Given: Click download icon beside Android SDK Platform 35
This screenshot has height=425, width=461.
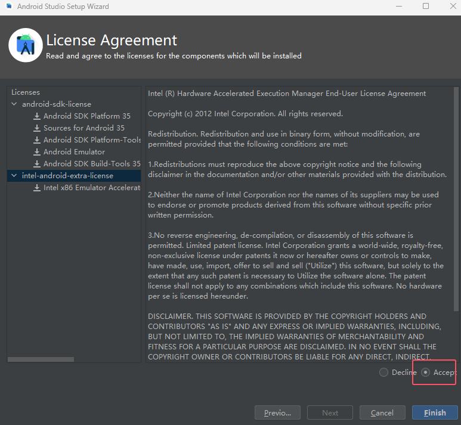Looking at the screenshot, I should (37, 116).
